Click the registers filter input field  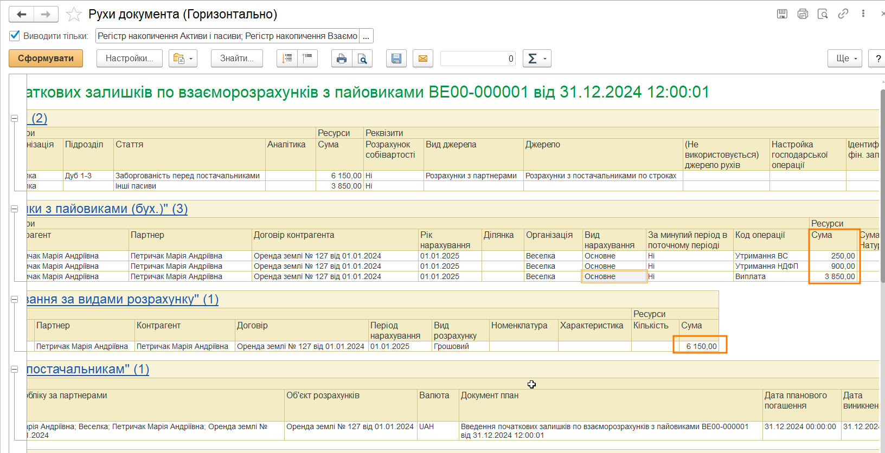pyautogui.click(x=227, y=36)
